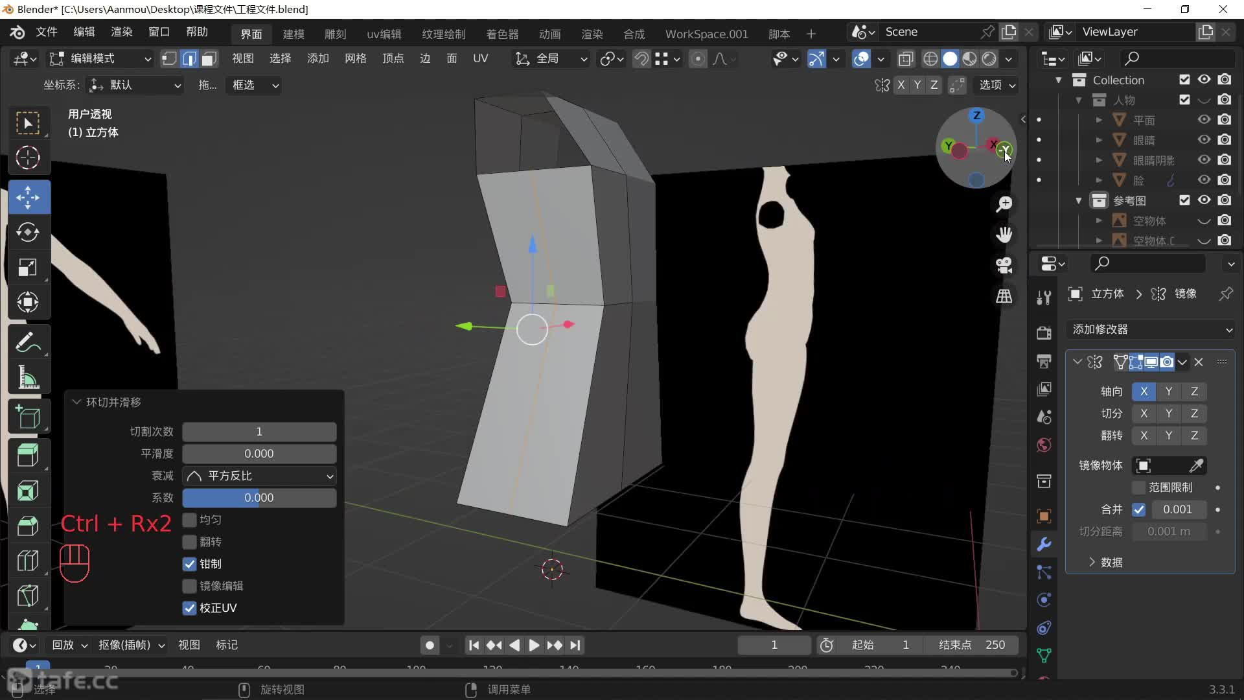The image size is (1244, 700).
Task: Select the Annotate pencil tool
Action: click(28, 342)
